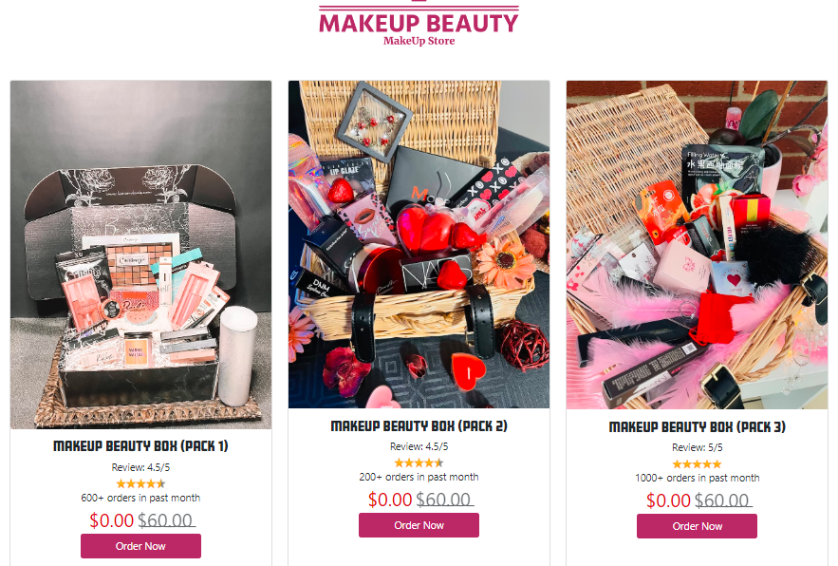The image size is (838, 566).
Task: Click the crossed-out $60.00 price for Pack 2
Action: (445, 500)
